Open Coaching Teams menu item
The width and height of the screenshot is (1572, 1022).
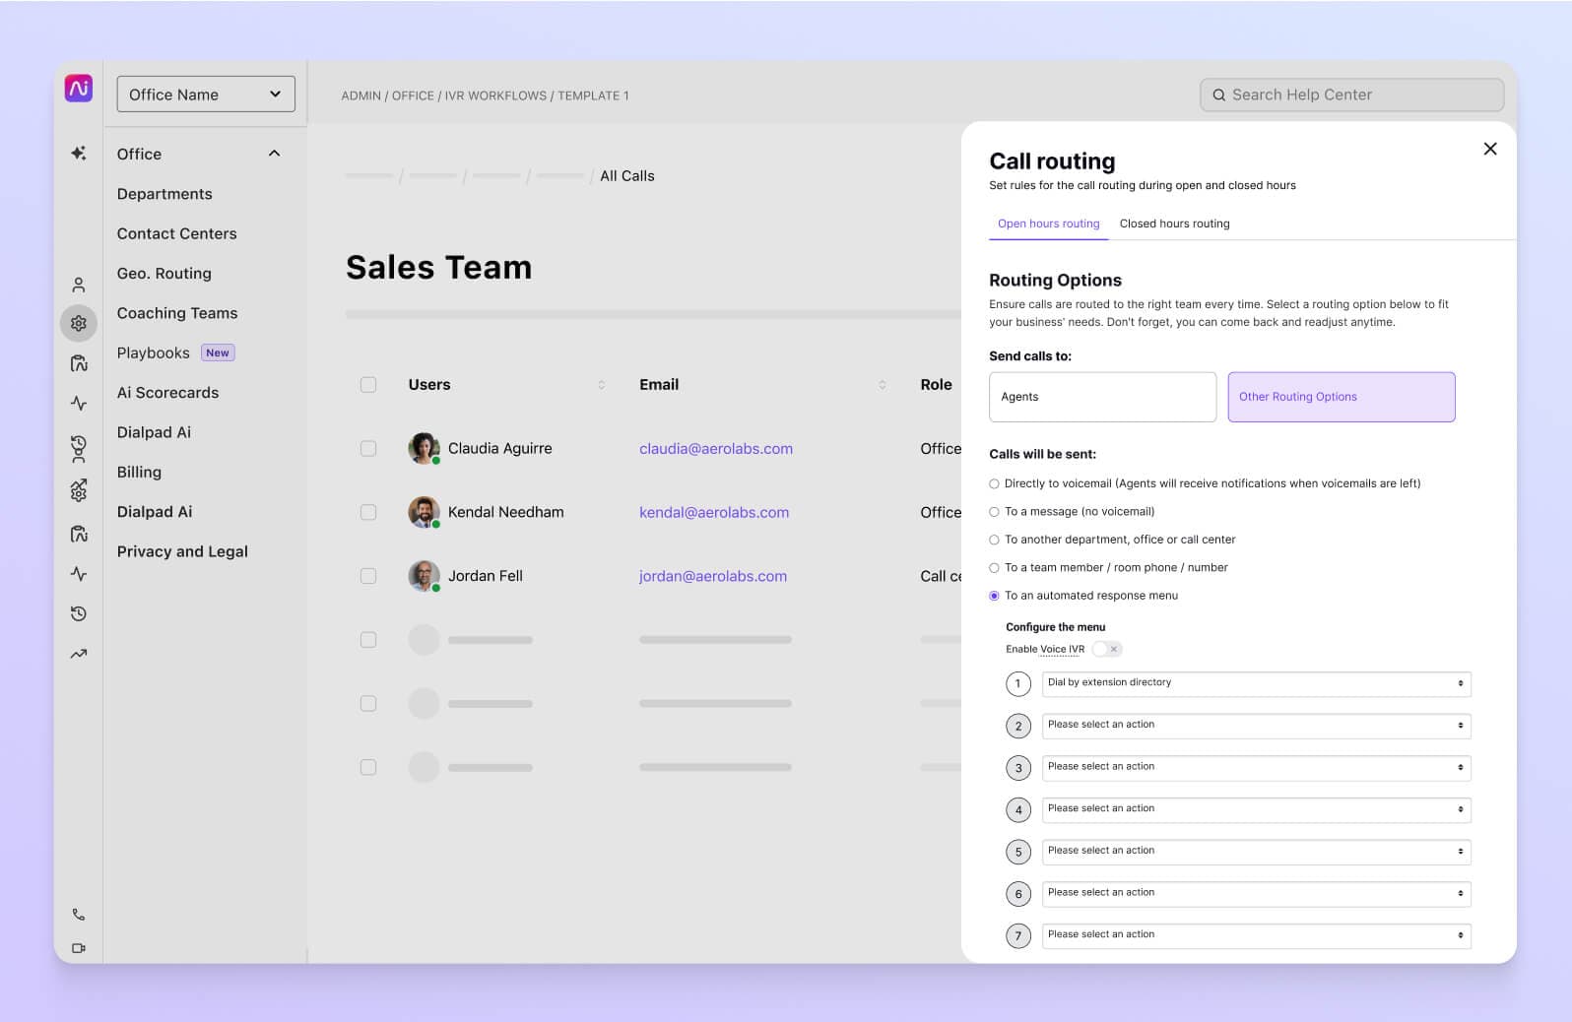[x=177, y=313]
